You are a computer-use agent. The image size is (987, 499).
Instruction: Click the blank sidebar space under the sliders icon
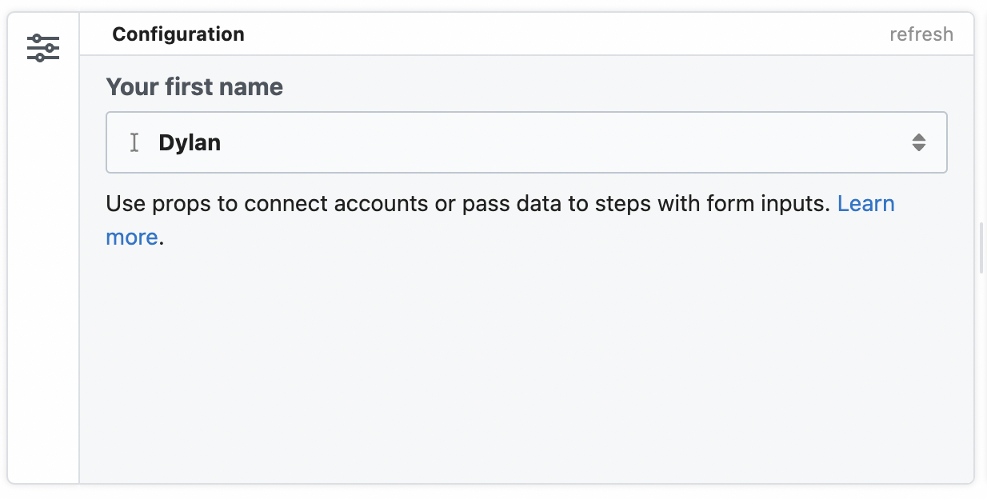point(43,280)
